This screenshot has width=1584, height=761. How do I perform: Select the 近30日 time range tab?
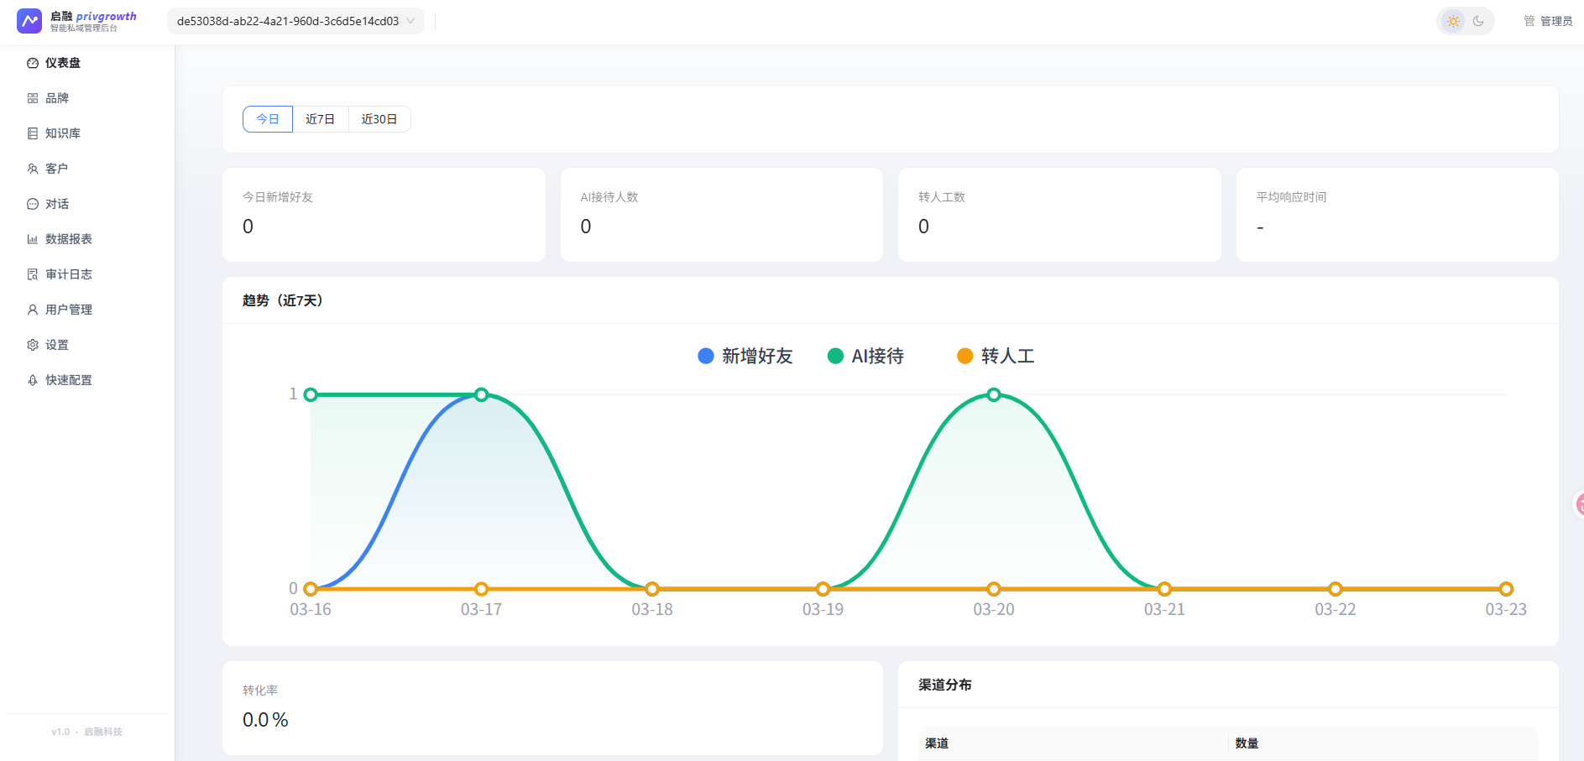point(379,119)
